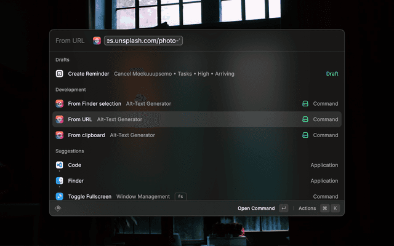The width and height of the screenshot is (394, 246).
Task: Click the Alt-Text Generator icon beside the URL field
Action: click(97, 41)
